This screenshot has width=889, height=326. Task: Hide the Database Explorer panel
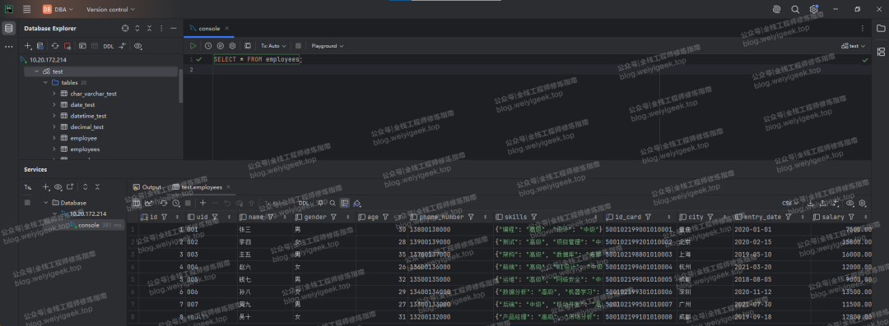point(174,28)
